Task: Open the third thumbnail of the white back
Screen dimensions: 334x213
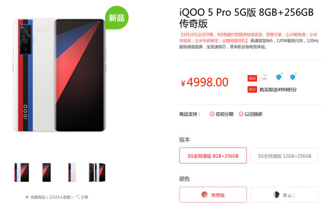Action: coord(72,172)
